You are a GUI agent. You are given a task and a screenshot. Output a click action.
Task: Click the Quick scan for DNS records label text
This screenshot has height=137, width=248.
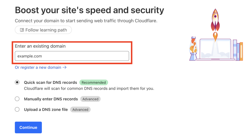[x=50, y=83]
